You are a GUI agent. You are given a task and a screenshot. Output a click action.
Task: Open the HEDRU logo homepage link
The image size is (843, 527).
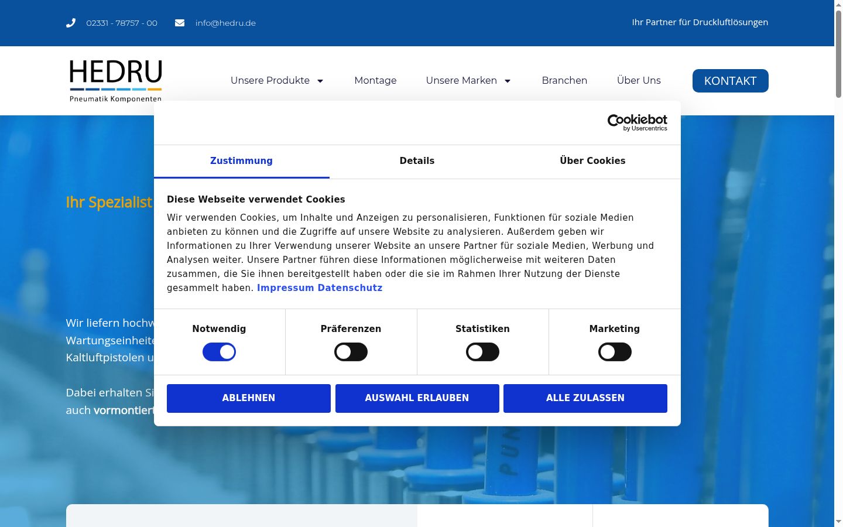(x=115, y=81)
